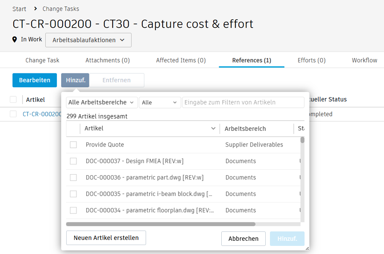Viewport: 384px width, 254px height.
Task: Click the breadcrumb chevron after Start
Action: coord(35,9)
